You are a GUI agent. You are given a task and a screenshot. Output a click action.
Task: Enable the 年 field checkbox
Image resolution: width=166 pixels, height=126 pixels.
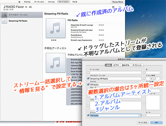tap(144, 72)
